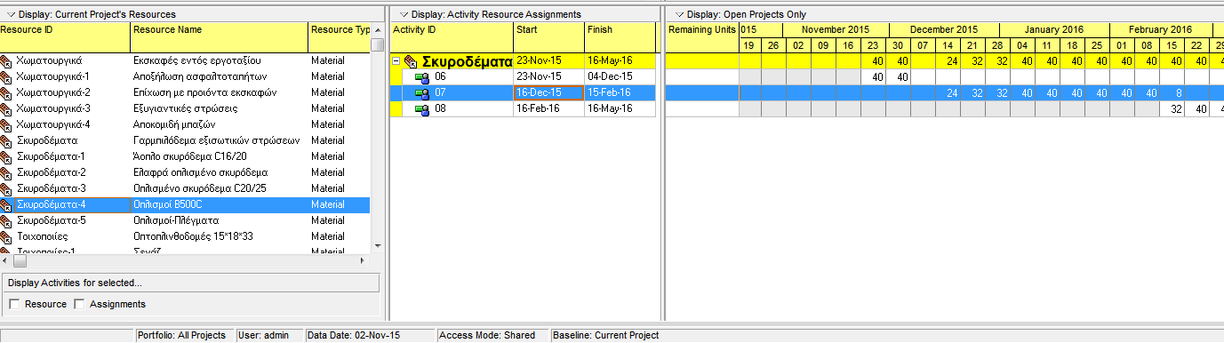Select resource name Οπλισμένο σκυρόδεμα C20/25
The width and height of the screenshot is (1224, 343).
point(200,189)
